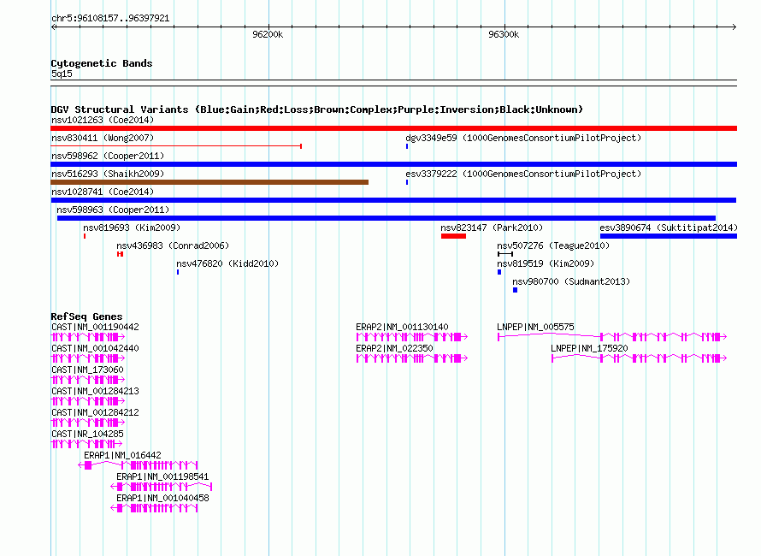The height and width of the screenshot is (556, 761).
Task: Click ERAP2|NM_001130140 gene label
Action: [402, 327]
